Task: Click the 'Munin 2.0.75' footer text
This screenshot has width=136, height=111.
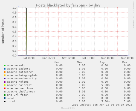Action: point(68,108)
